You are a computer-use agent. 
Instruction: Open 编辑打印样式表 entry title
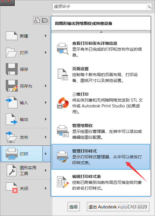point(87,176)
